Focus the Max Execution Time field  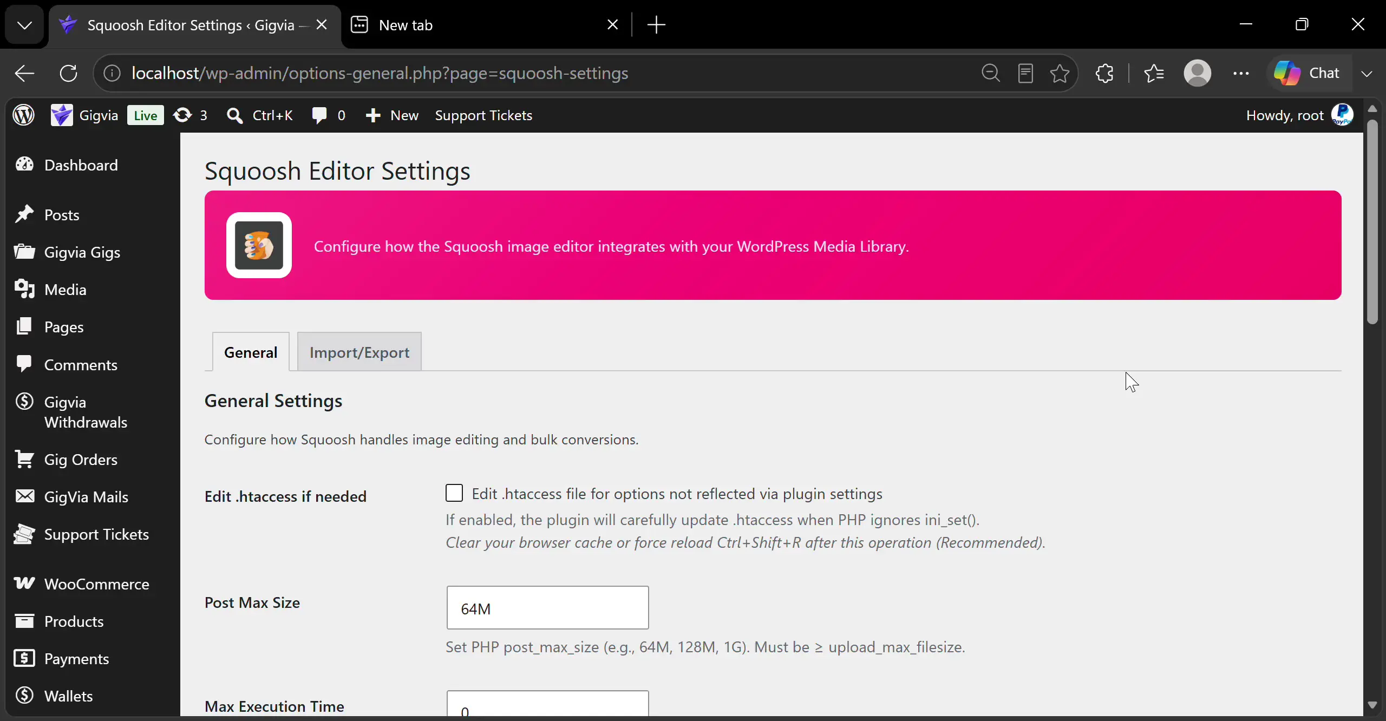point(547,704)
